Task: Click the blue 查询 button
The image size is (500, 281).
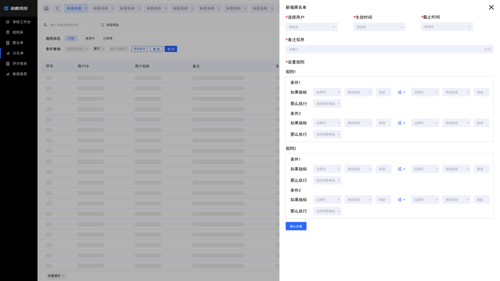Action: (171, 49)
